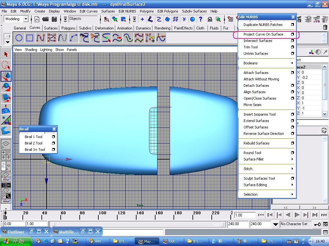The height and width of the screenshot is (246, 329).
Task: Switch to Select by Component Type mode
Action: click(123, 20)
